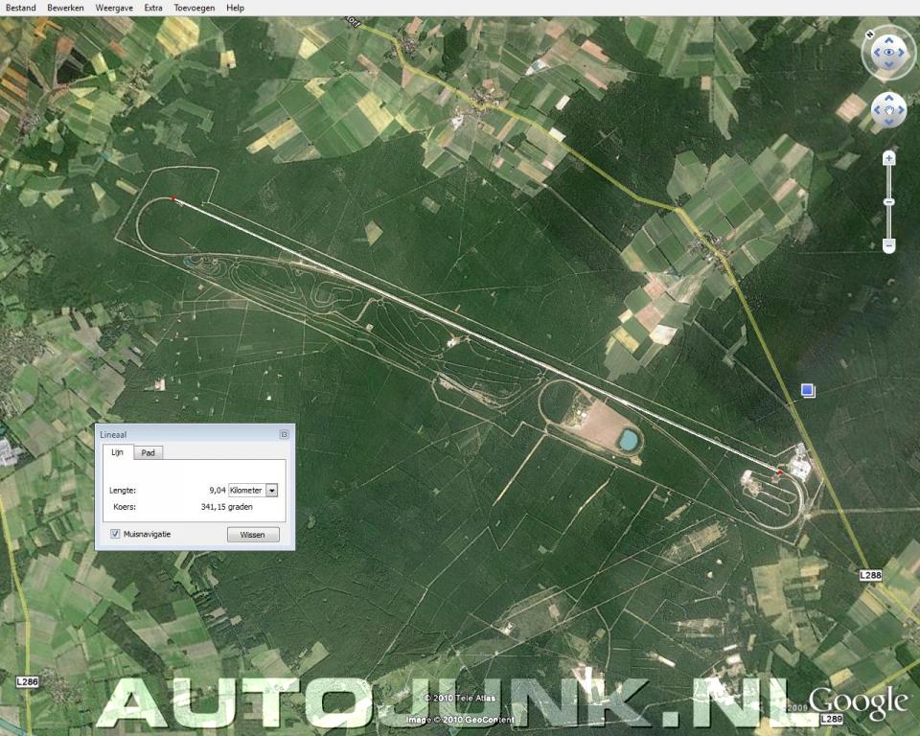The height and width of the screenshot is (736, 920).
Task: Open the Bewerken menu
Action: click(65, 8)
